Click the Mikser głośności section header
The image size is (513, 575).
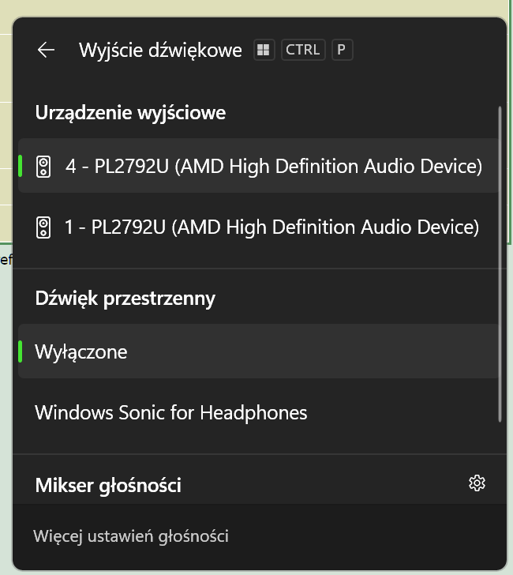point(108,486)
